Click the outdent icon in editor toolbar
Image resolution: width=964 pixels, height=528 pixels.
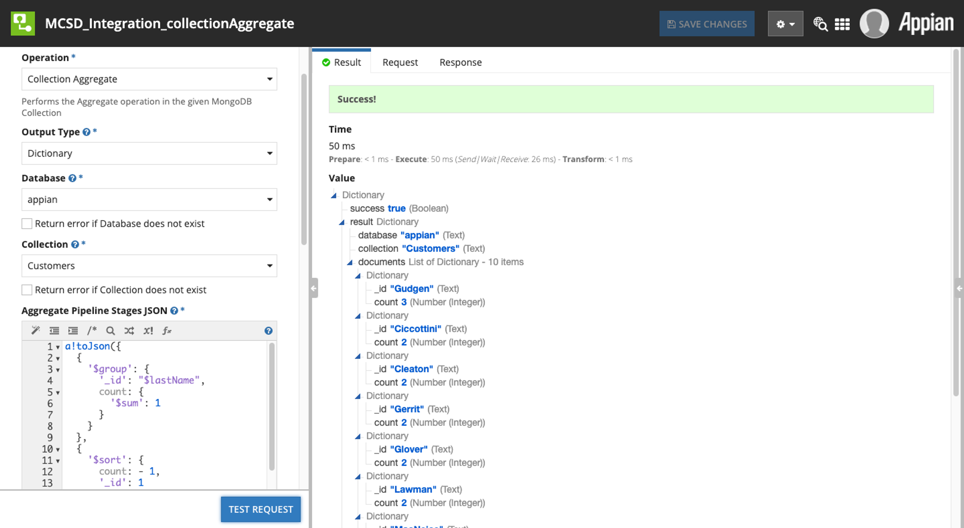pos(54,331)
